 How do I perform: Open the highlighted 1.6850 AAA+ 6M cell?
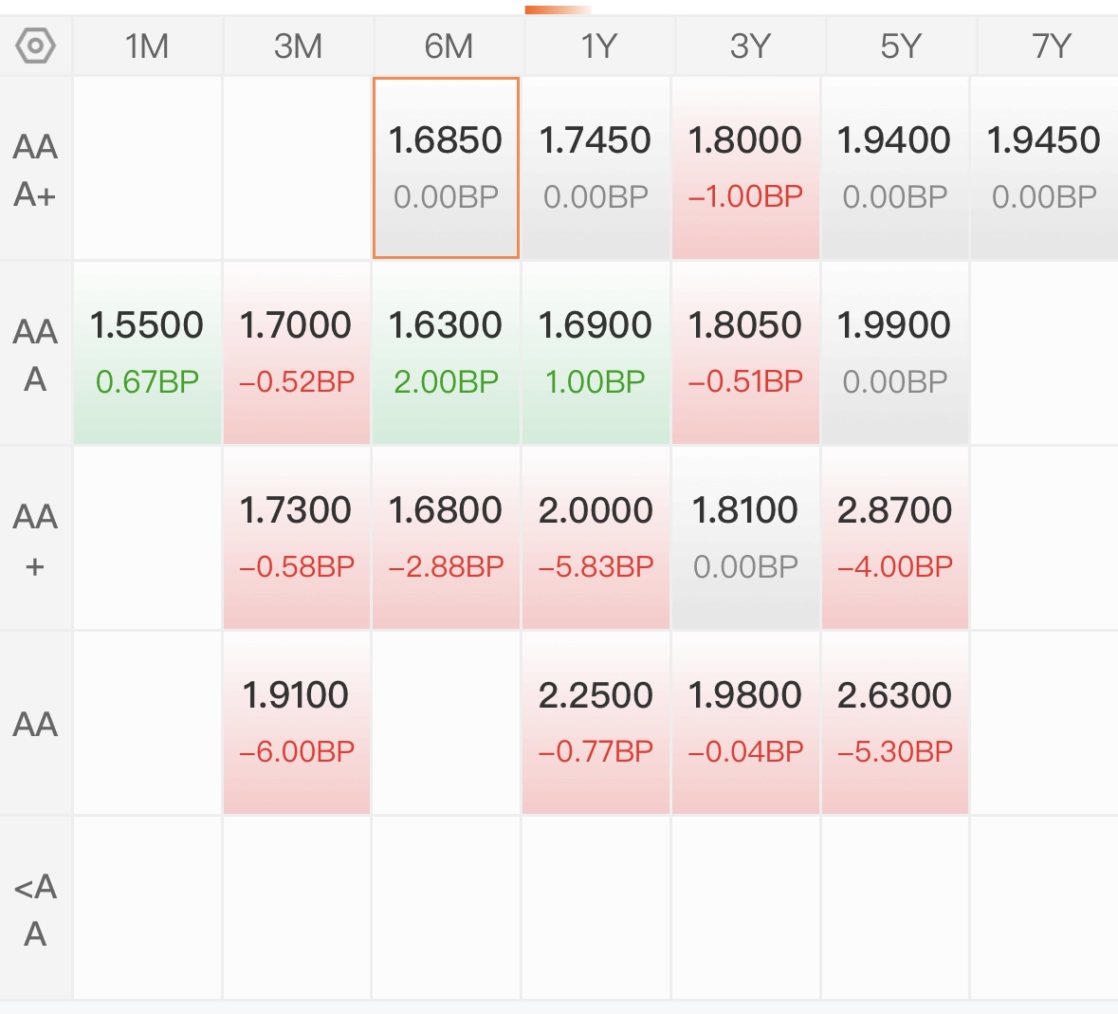(x=446, y=168)
